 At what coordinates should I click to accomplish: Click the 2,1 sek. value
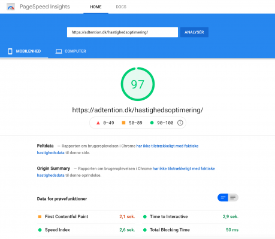click(x=127, y=216)
